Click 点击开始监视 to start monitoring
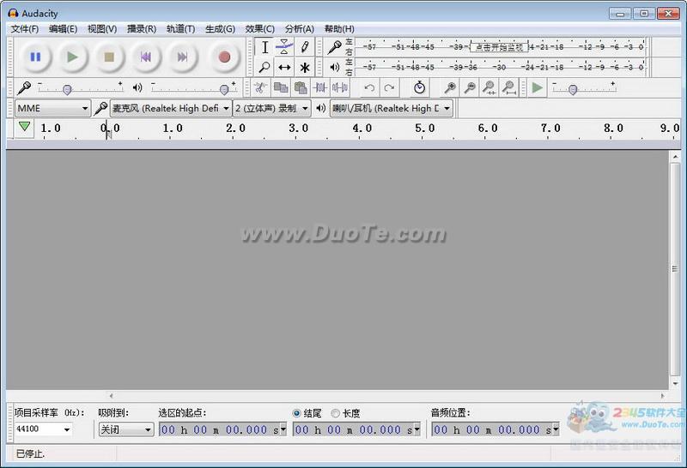 tap(500, 47)
